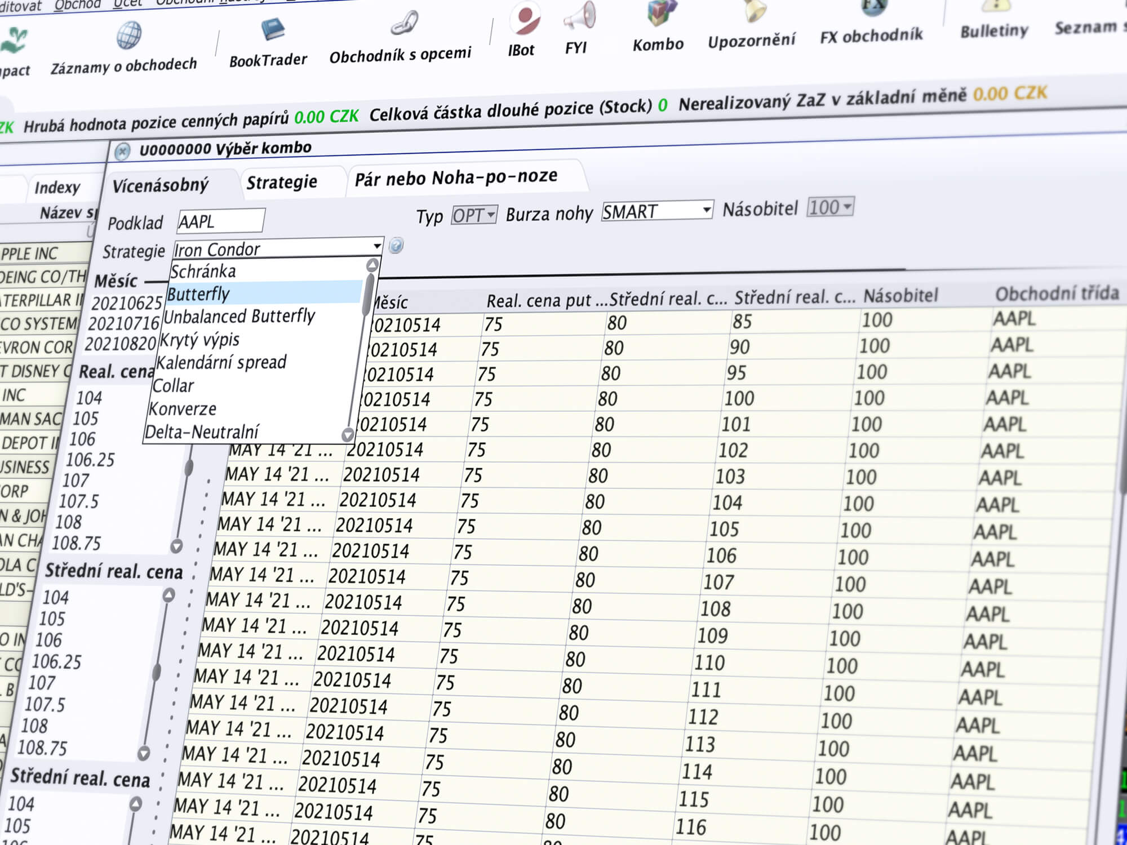Open FX obchodník icon

(873, 8)
